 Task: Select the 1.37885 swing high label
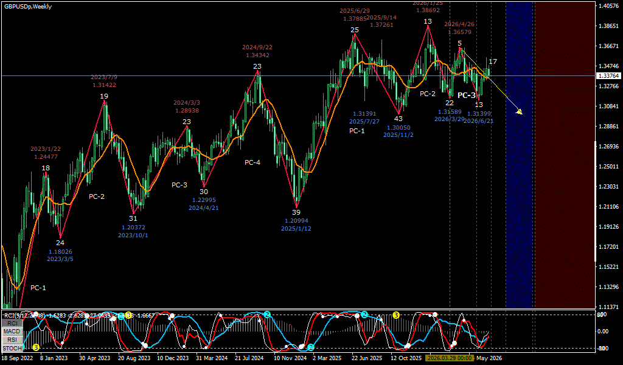tap(355, 18)
